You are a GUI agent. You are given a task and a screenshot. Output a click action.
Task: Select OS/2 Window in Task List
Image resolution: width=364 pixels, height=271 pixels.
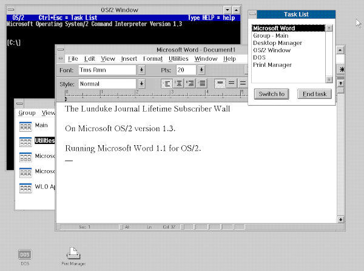click(289, 50)
